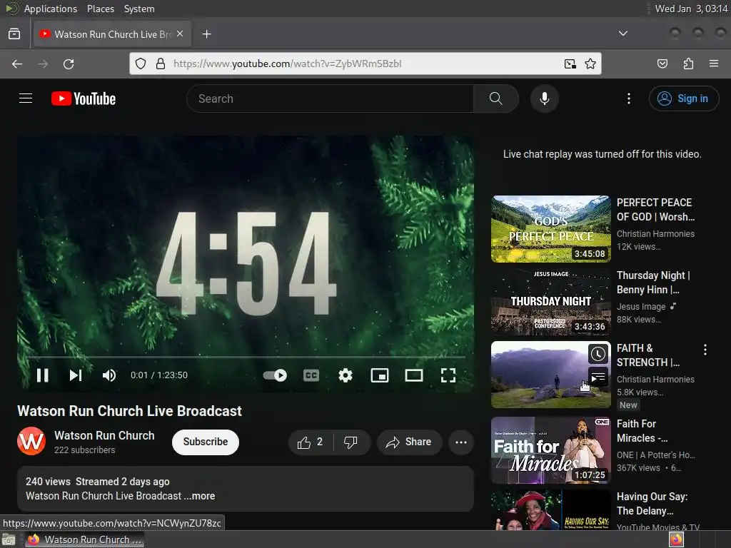
Task: Seek on the video progress bar
Action: tap(246, 357)
